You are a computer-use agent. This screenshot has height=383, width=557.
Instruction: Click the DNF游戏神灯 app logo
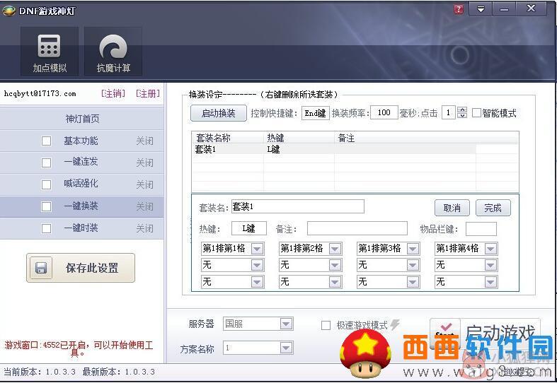click(x=8, y=11)
